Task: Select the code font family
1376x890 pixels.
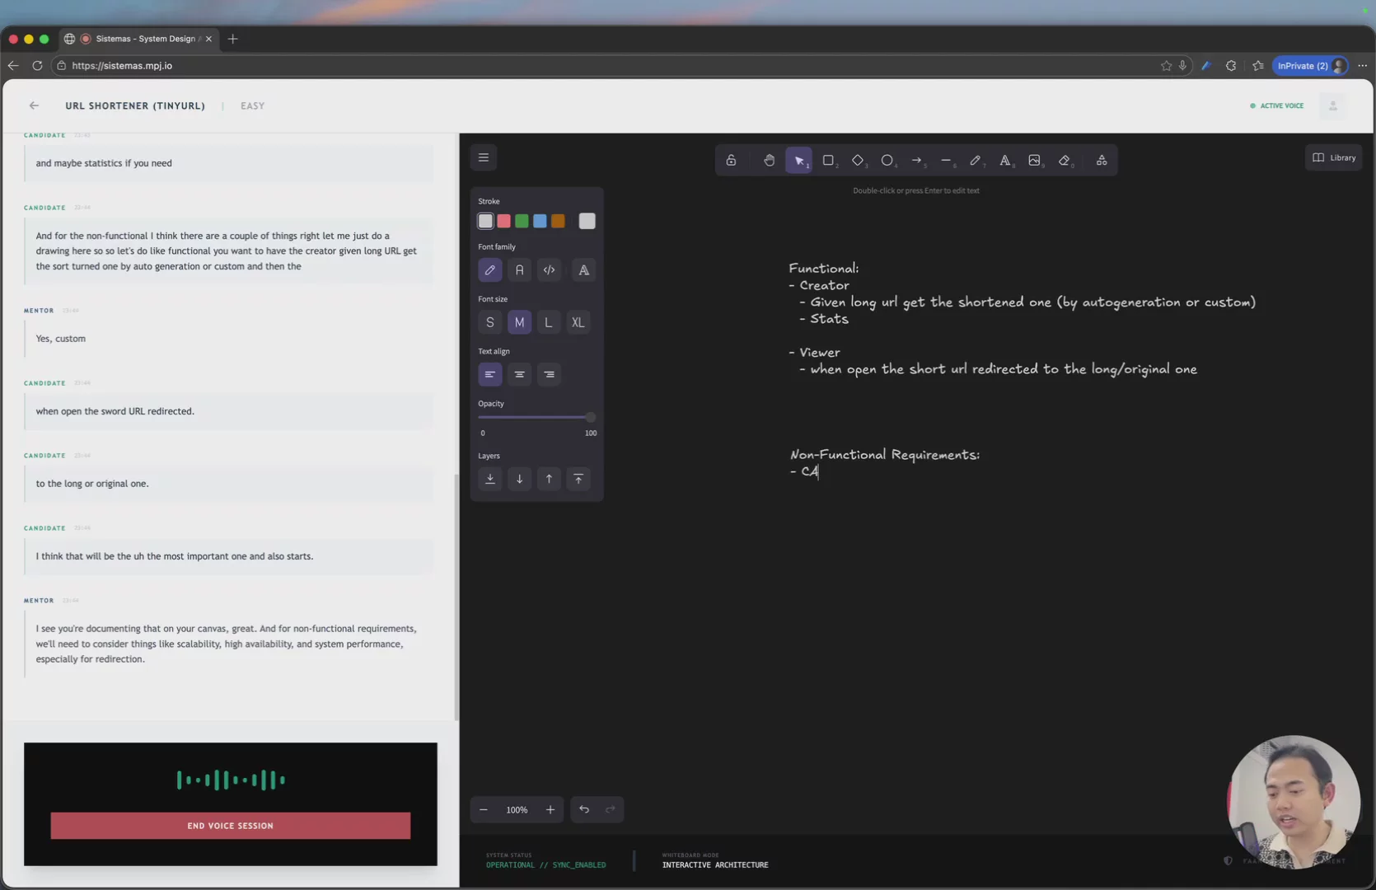Action: click(x=549, y=270)
